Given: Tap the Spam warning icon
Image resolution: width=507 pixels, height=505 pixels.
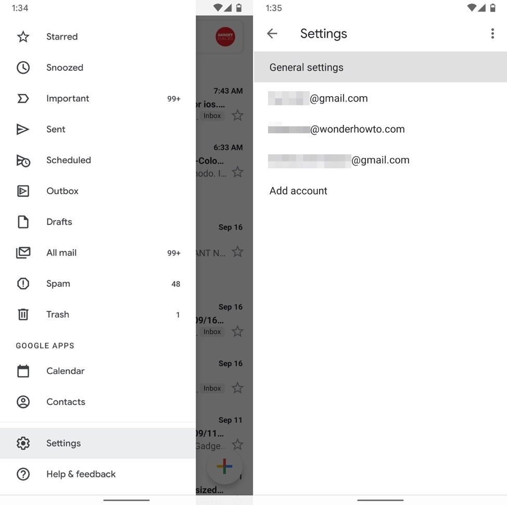Looking at the screenshot, I should coord(23,284).
